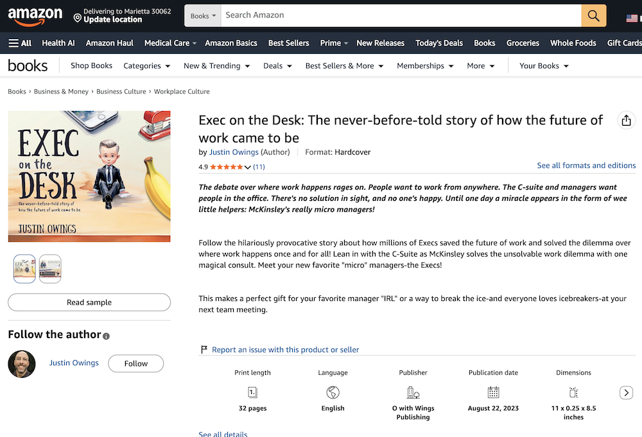Expand the Memberships dropdown
Image resolution: width=642 pixels, height=437 pixels.
[x=425, y=66]
